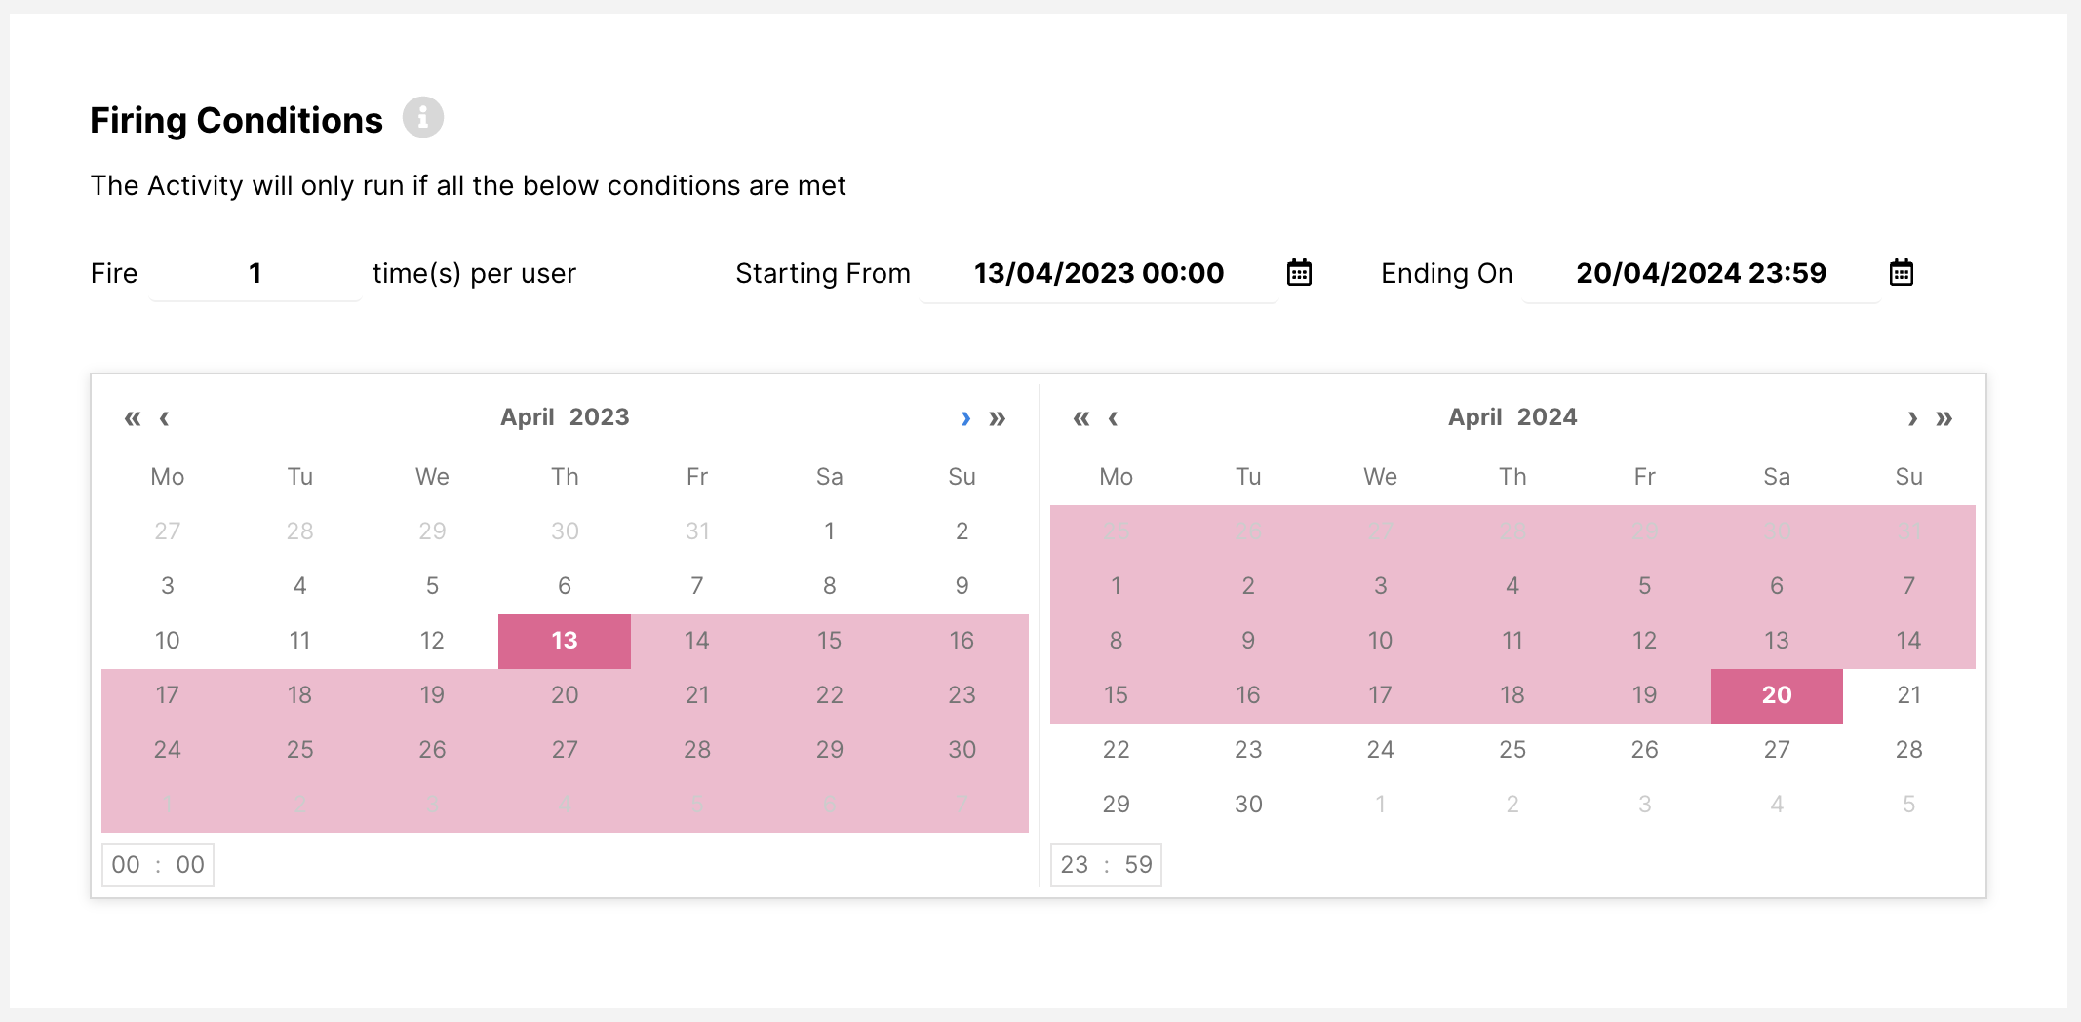The height and width of the screenshot is (1022, 2081).
Task: Pick April 6 in the 2023 calendar
Action: pyautogui.click(x=565, y=586)
